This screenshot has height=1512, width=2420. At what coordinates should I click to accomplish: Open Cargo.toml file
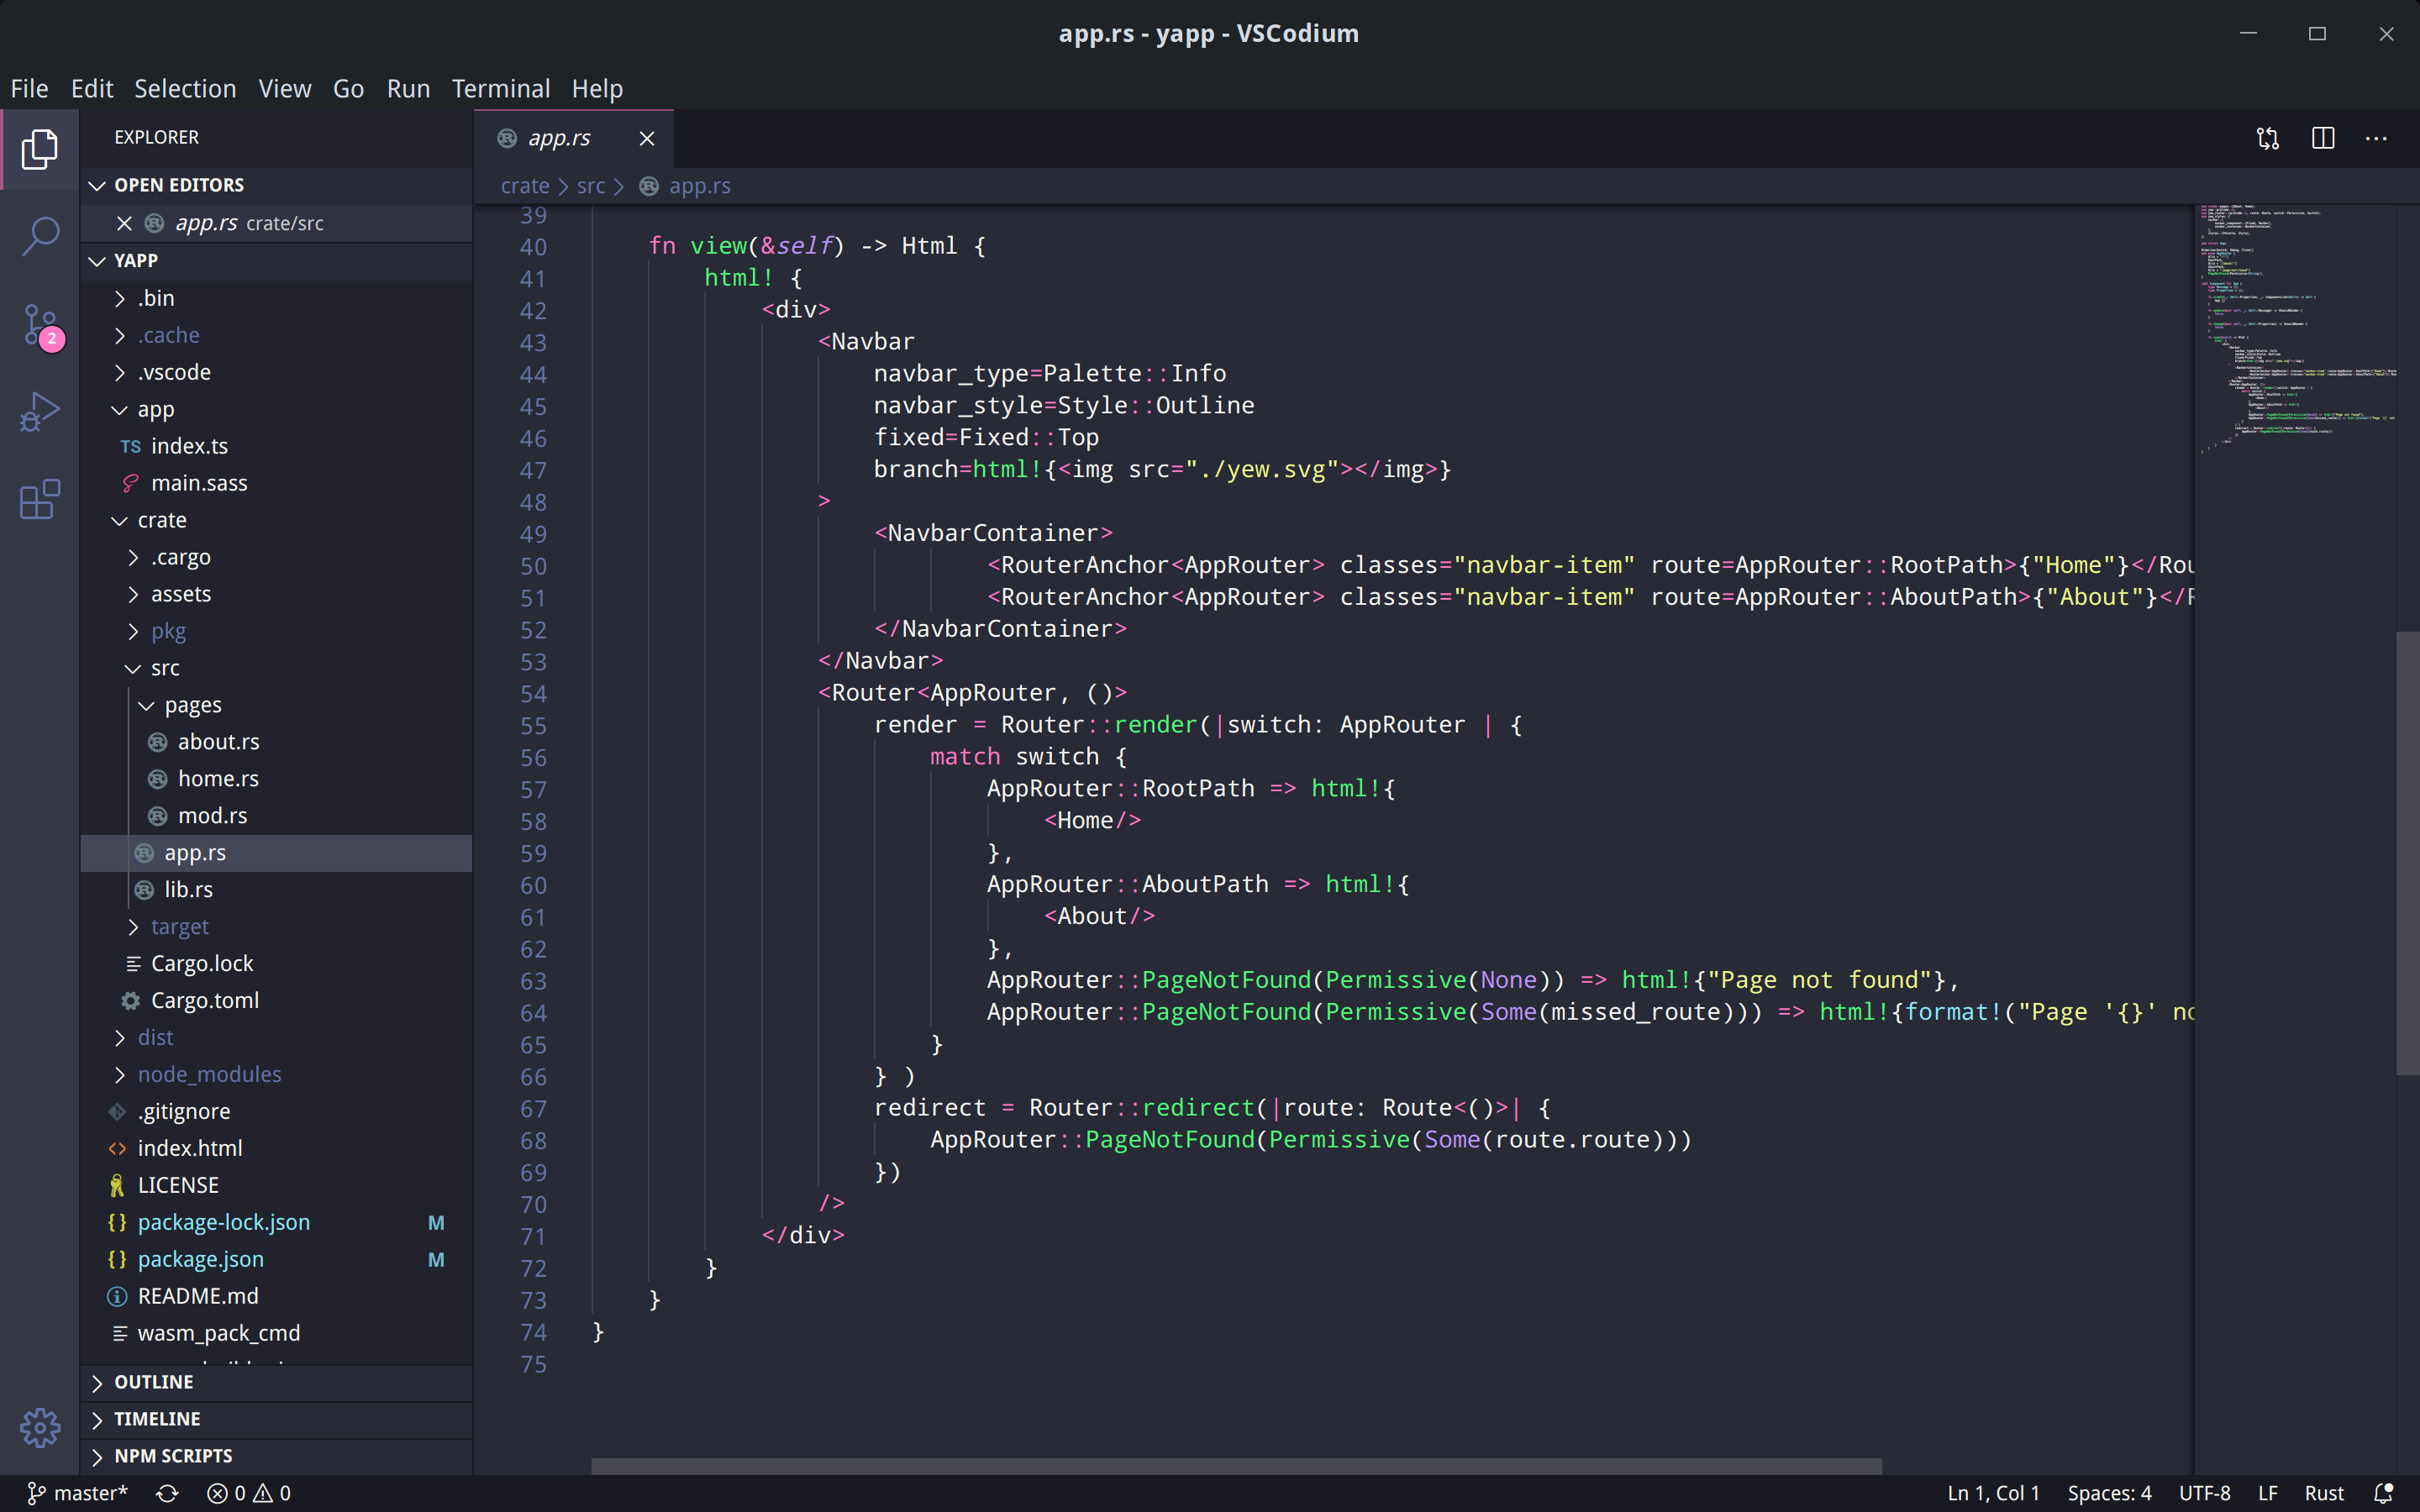(x=277, y=1001)
